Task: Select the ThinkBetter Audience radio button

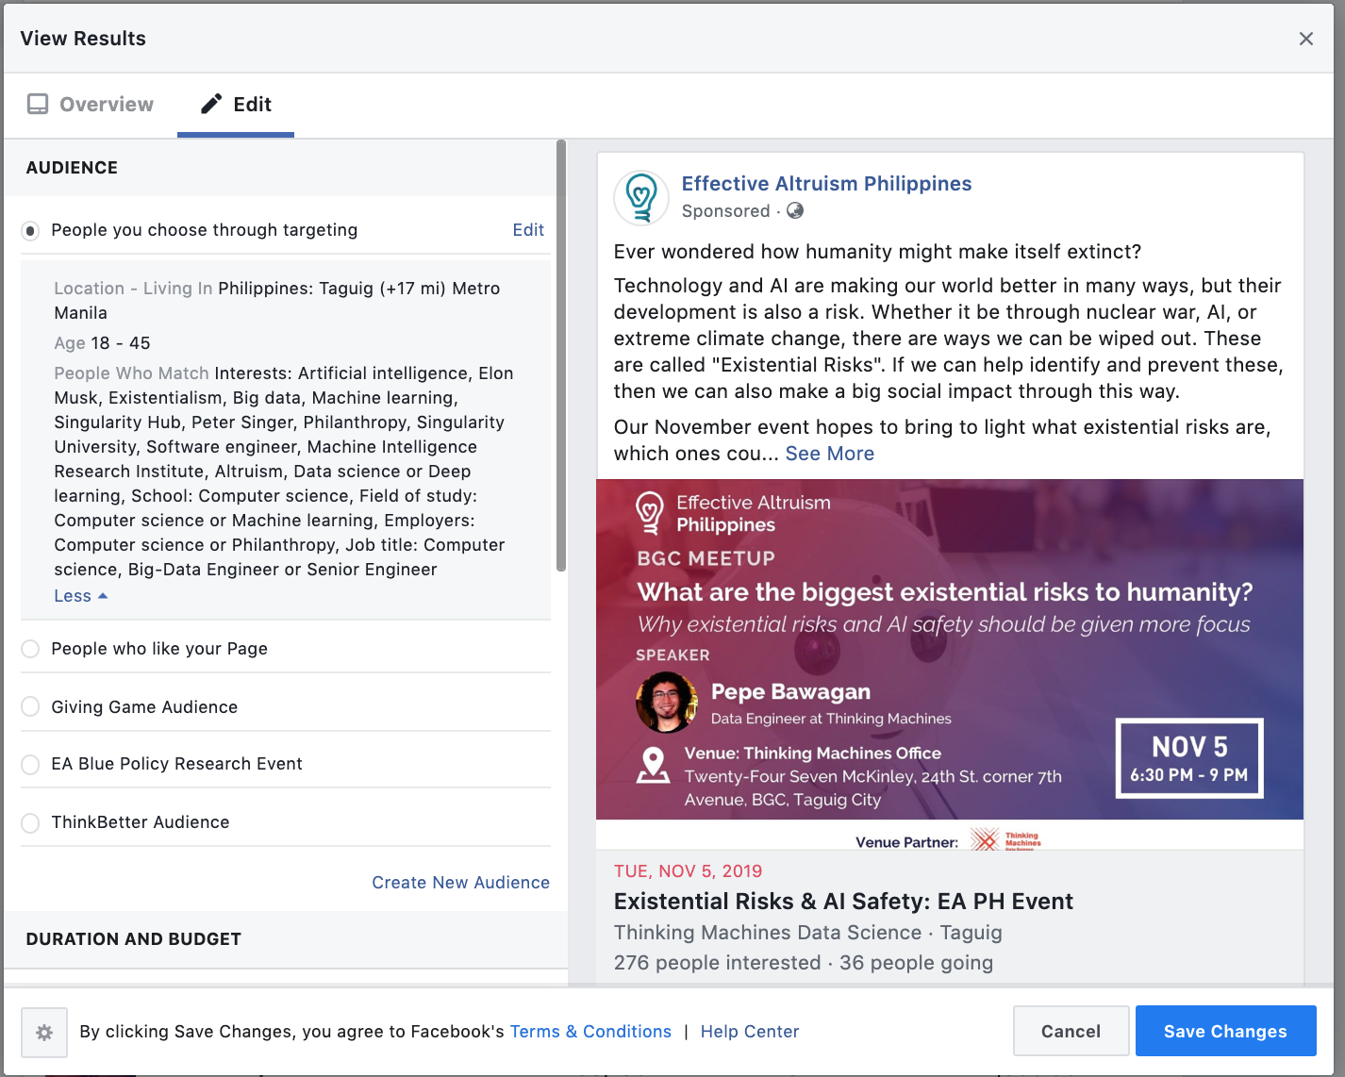Action: point(30,822)
